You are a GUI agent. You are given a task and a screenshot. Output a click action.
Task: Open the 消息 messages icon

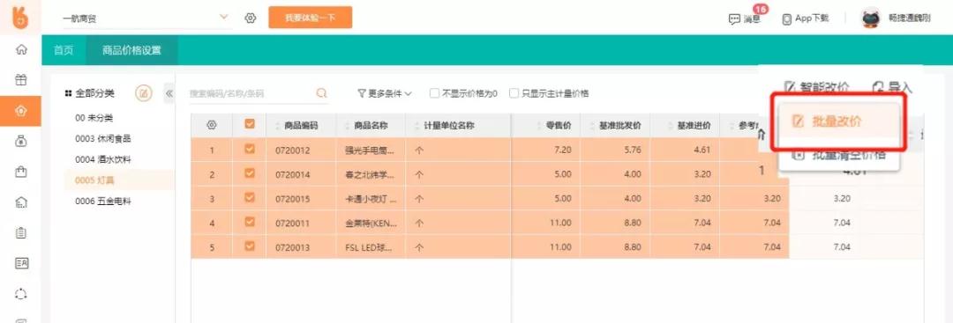tap(734, 18)
